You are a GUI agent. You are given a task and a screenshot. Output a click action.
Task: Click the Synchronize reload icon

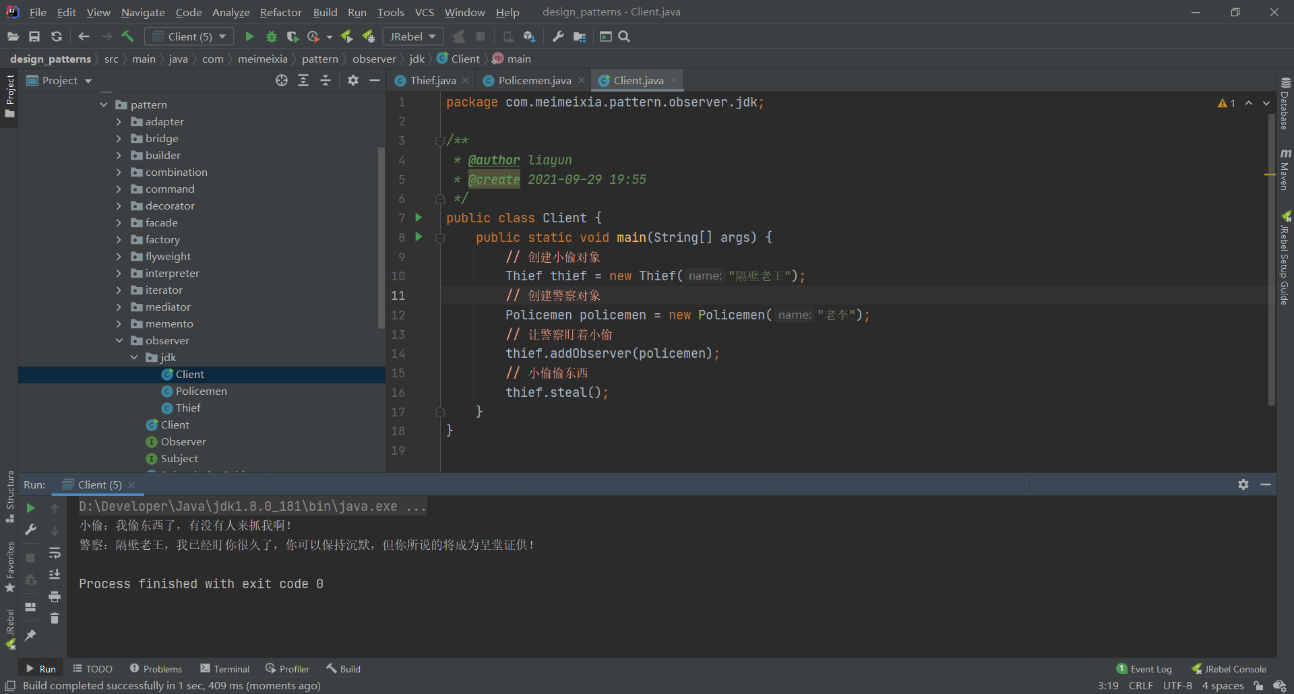57,36
